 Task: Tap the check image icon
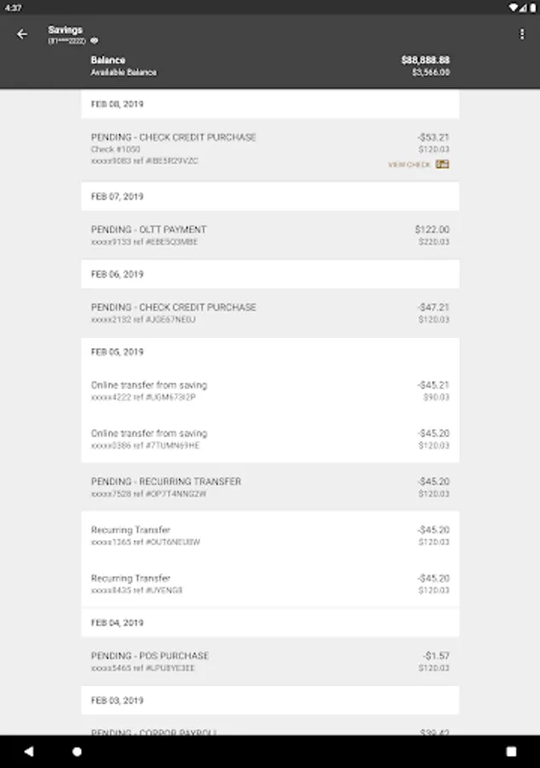coord(442,164)
